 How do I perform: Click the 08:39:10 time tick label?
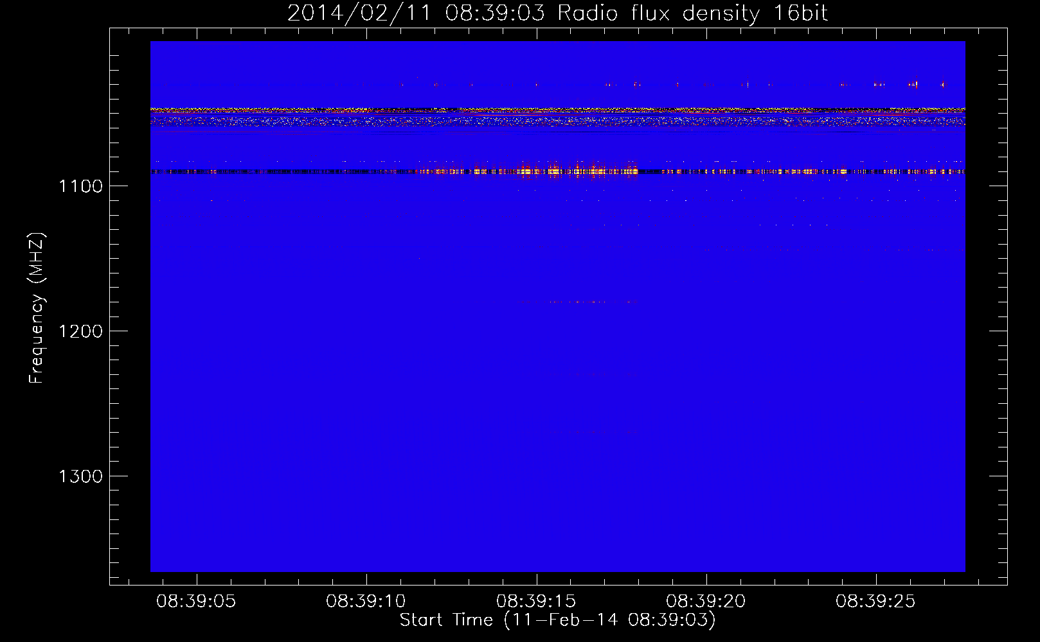tap(366, 602)
